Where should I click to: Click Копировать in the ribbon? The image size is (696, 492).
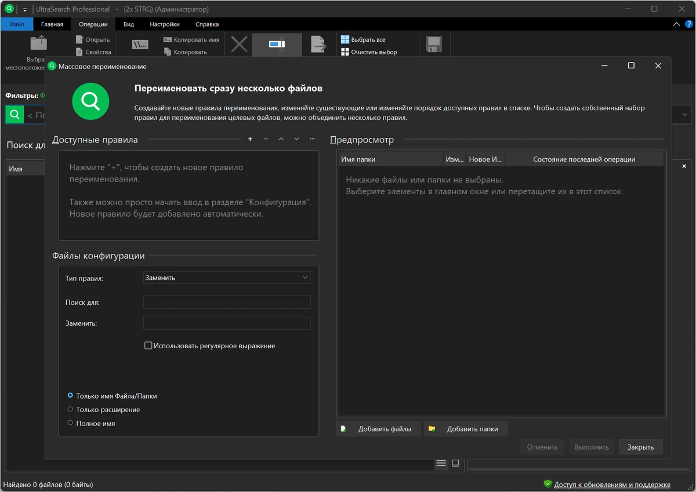point(185,52)
